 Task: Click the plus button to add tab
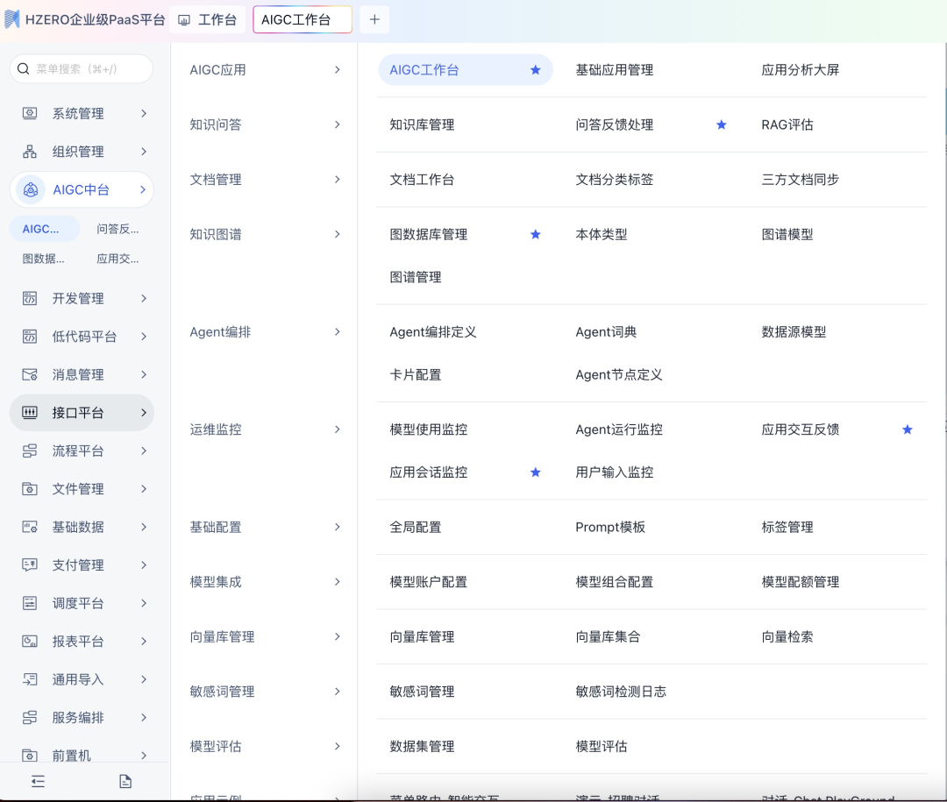[374, 19]
